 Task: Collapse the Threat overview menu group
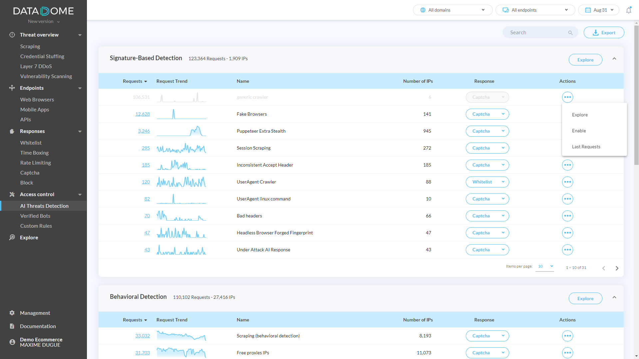click(80, 35)
